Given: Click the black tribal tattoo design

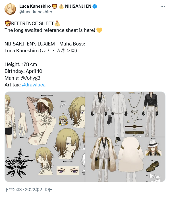Looking at the screenshot, I should [19, 163].
